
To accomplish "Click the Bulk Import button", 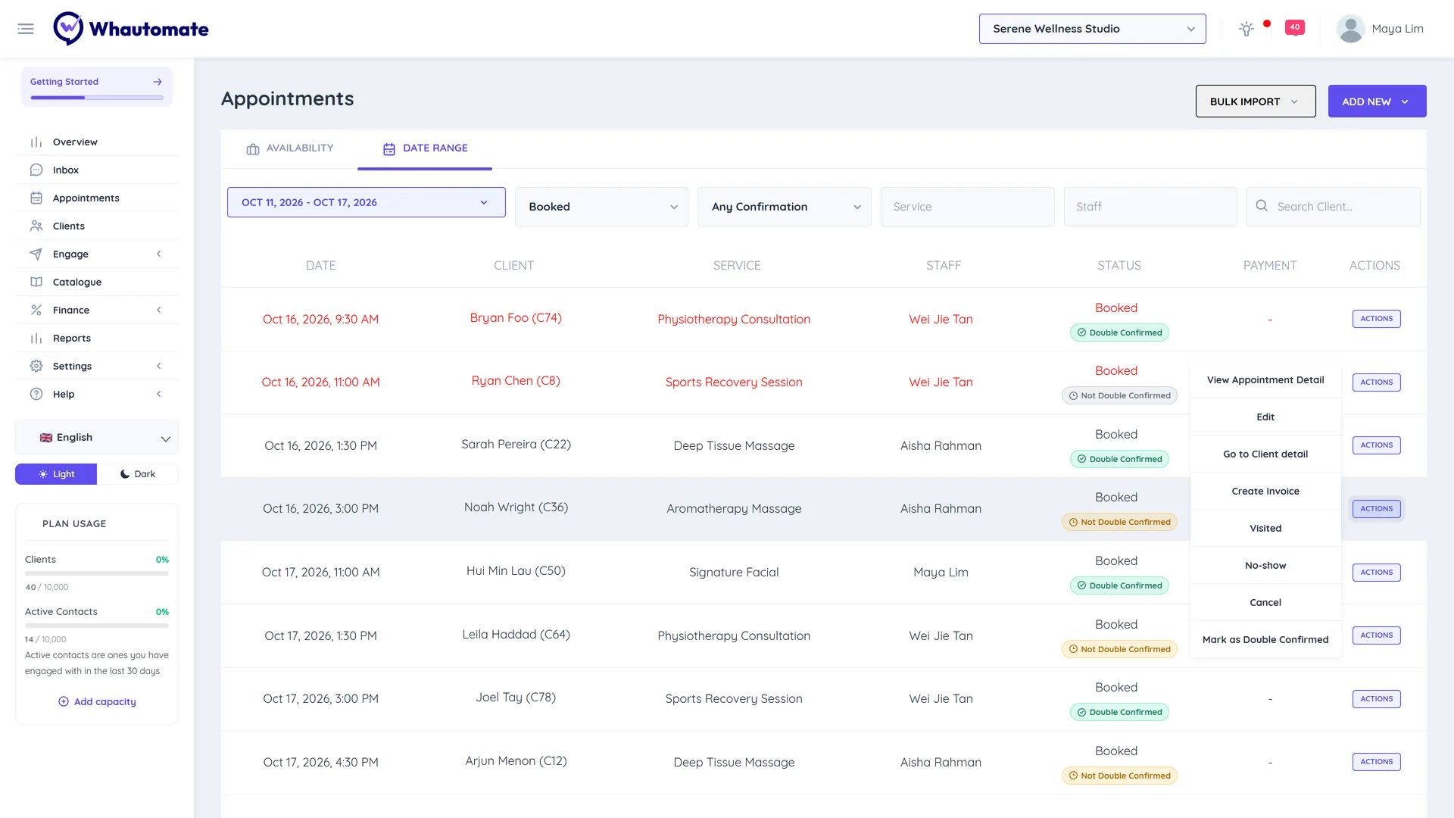I will 1256,101.
